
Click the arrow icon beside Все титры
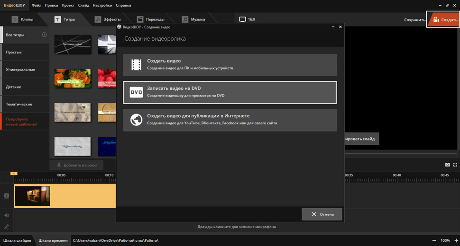click(44, 35)
